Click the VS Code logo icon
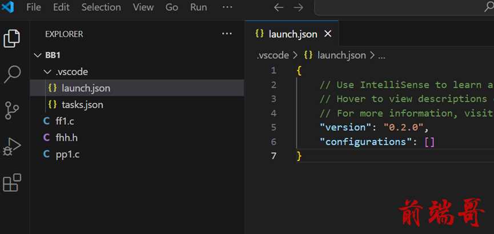 pos(7,7)
